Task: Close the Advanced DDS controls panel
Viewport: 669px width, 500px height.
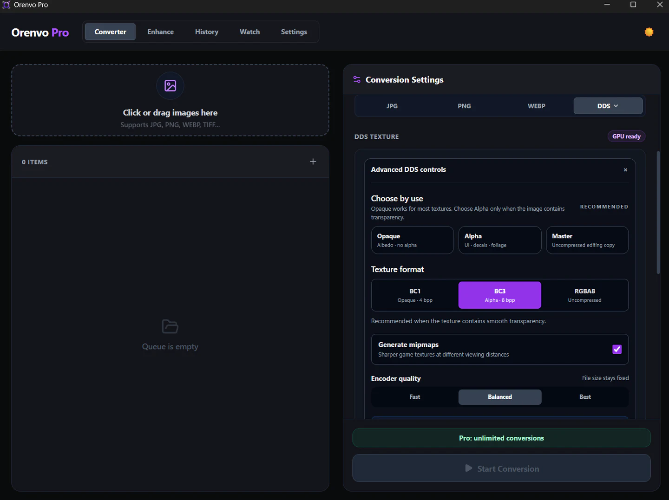Action: pos(625,170)
